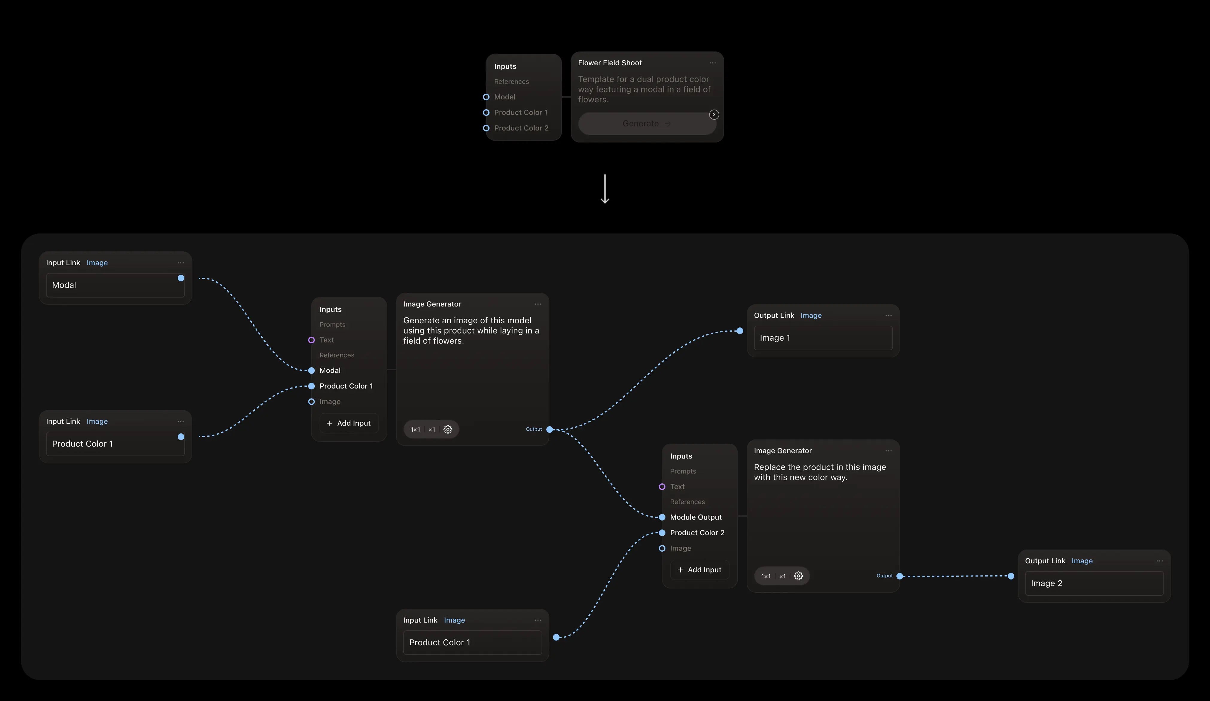1210x701 pixels.
Task: Select the empty Image port of flowers generator inputs
Action: [x=311, y=402]
